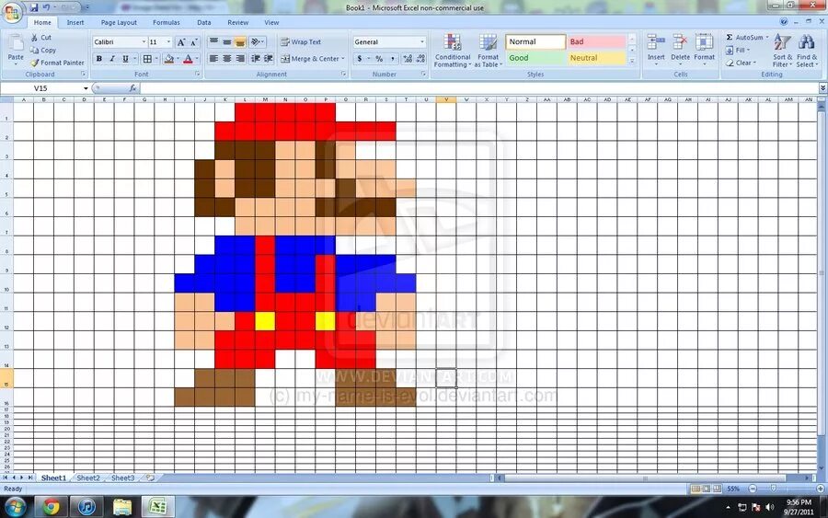This screenshot has width=828, height=518.
Task: Open the General number format dropdown
Action: pos(422,41)
